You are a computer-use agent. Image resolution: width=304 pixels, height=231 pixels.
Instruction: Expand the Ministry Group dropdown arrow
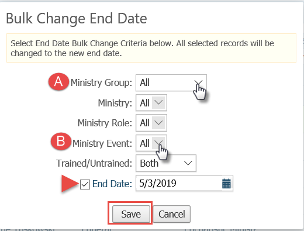click(199, 82)
